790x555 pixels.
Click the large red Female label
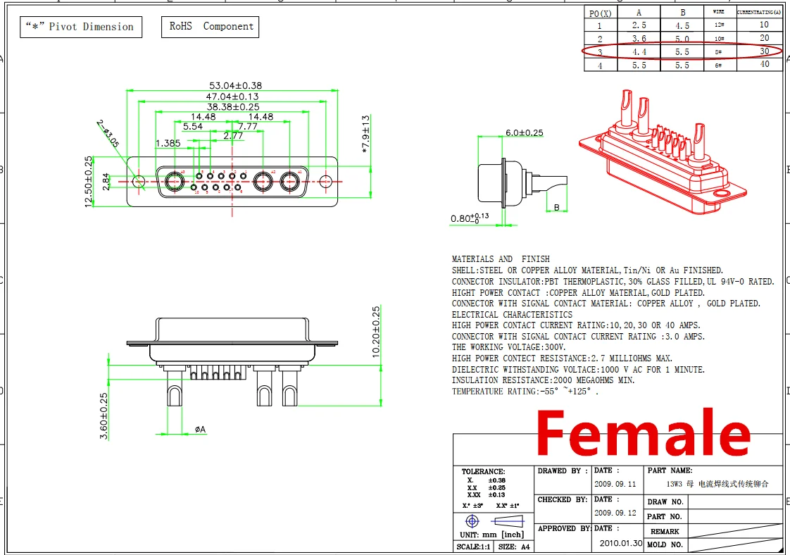[x=643, y=433]
